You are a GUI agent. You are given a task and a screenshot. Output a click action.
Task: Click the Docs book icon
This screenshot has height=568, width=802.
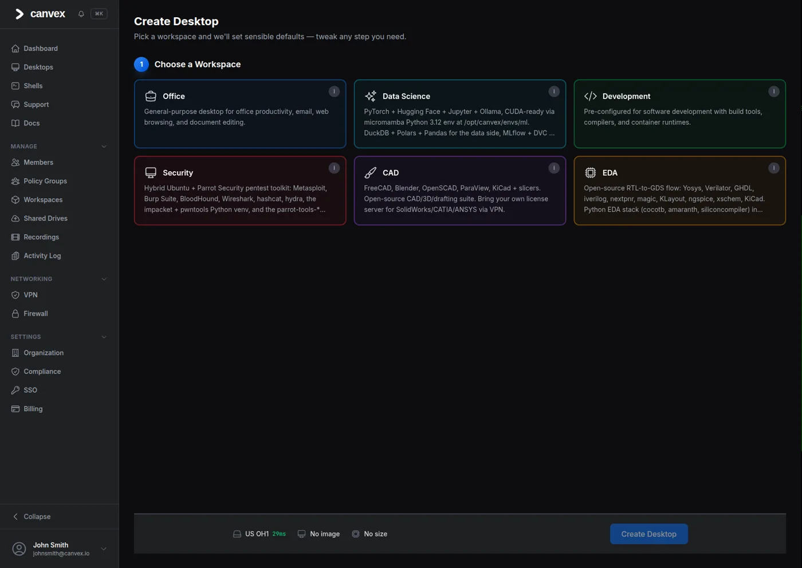point(15,123)
